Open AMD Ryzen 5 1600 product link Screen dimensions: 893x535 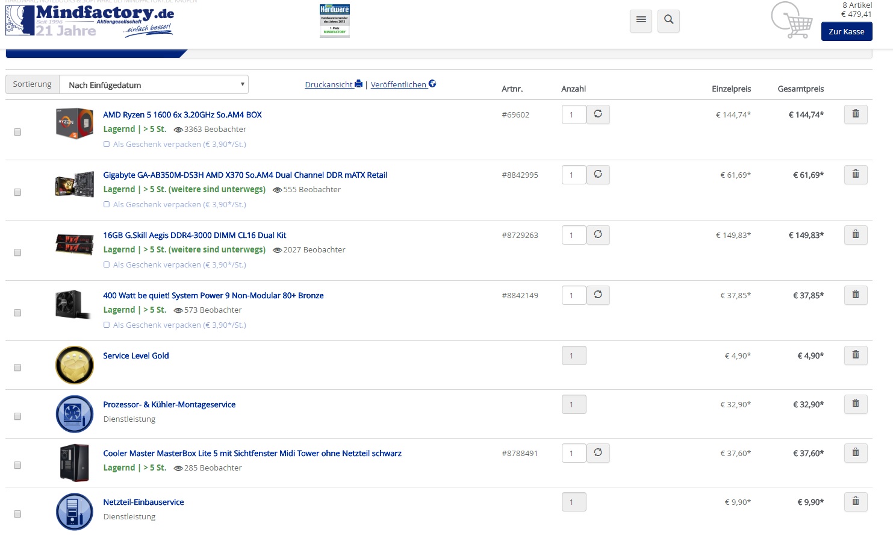point(182,114)
